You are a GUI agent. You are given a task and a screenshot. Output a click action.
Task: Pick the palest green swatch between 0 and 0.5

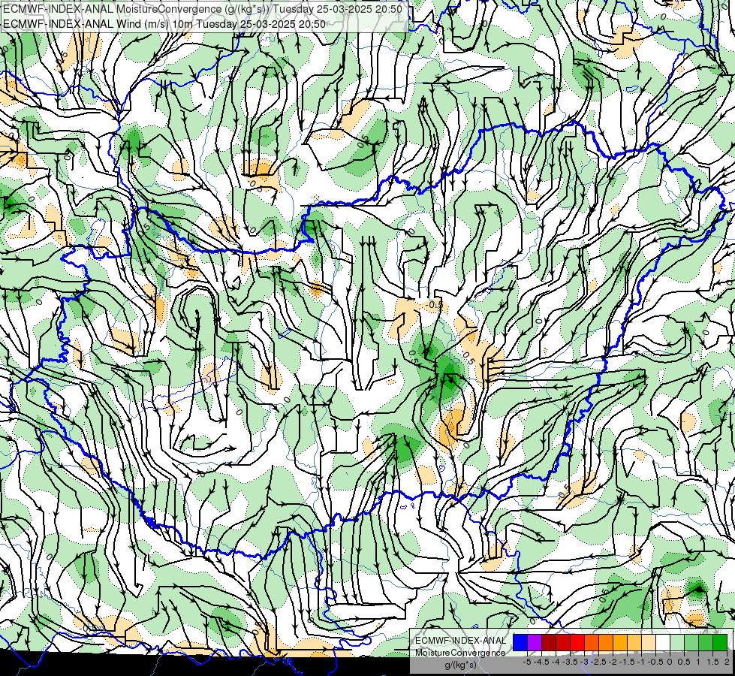coord(677,642)
